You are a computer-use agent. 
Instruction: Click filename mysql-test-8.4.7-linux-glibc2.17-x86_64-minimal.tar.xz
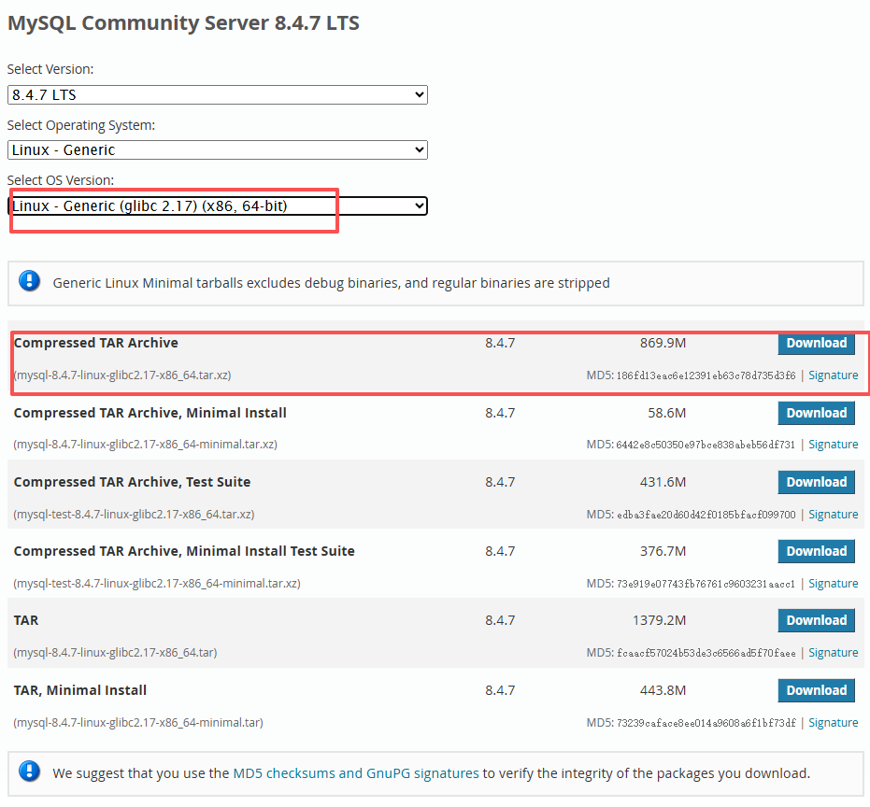pyautogui.click(x=157, y=584)
